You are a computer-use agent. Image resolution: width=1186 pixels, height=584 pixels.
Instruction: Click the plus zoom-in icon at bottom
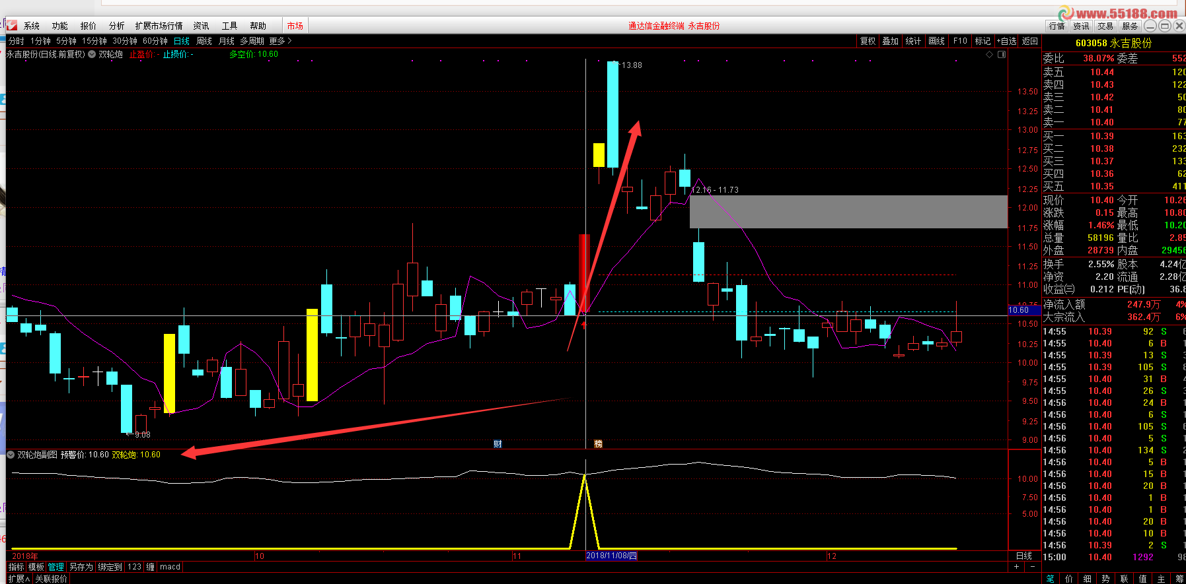(x=1017, y=567)
